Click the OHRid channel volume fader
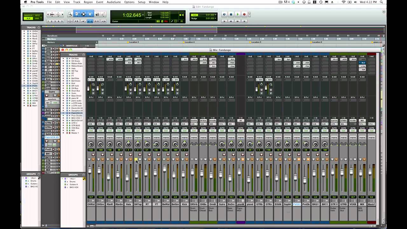 [90, 170]
